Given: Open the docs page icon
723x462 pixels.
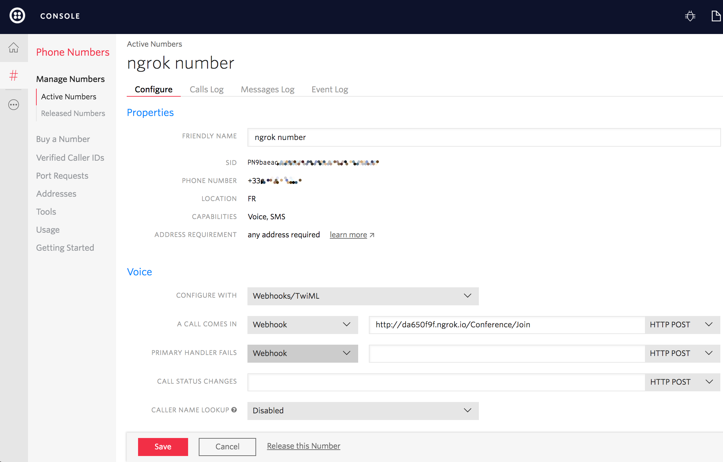Looking at the screenshot, I should (716, 16).
